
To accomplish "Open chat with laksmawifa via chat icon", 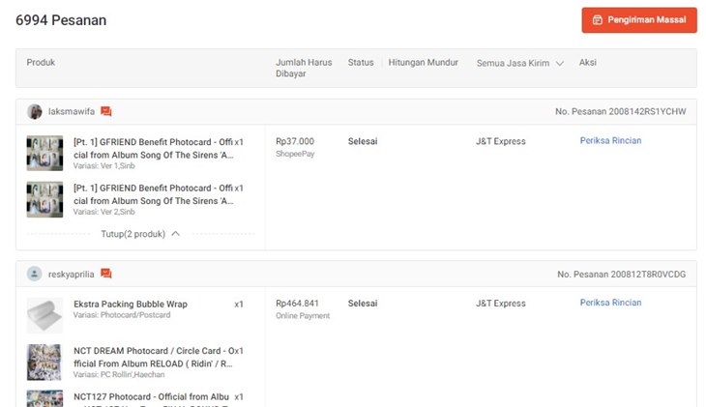I will pyautogui.click(x=106, y=112).
